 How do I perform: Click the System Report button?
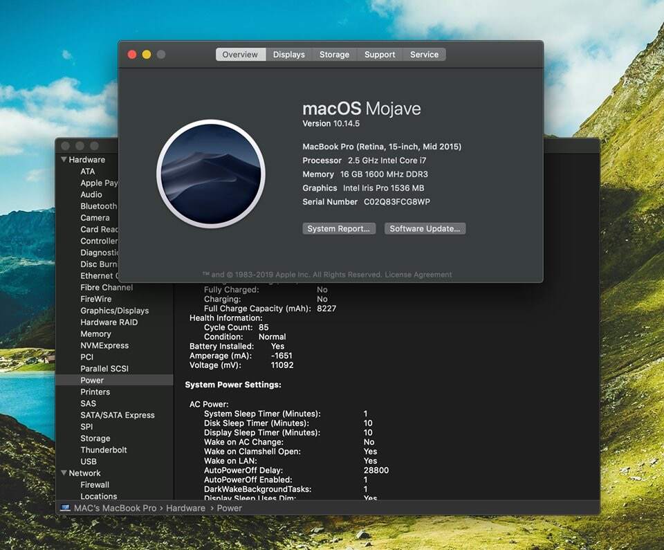[x=340, y=228]
